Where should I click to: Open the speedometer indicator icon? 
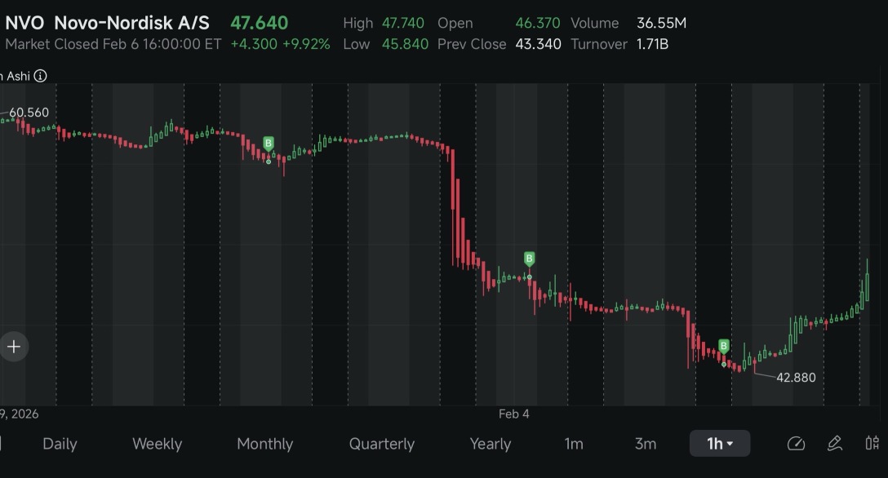point(797,444)
